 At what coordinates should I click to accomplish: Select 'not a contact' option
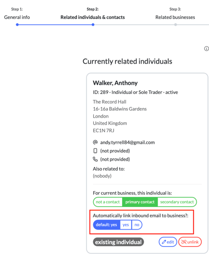[x=108, y=202]
